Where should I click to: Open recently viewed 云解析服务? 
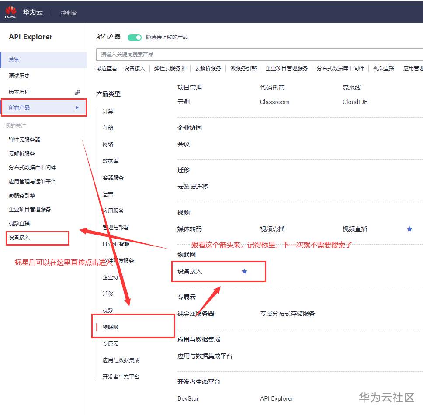(208, 69)
